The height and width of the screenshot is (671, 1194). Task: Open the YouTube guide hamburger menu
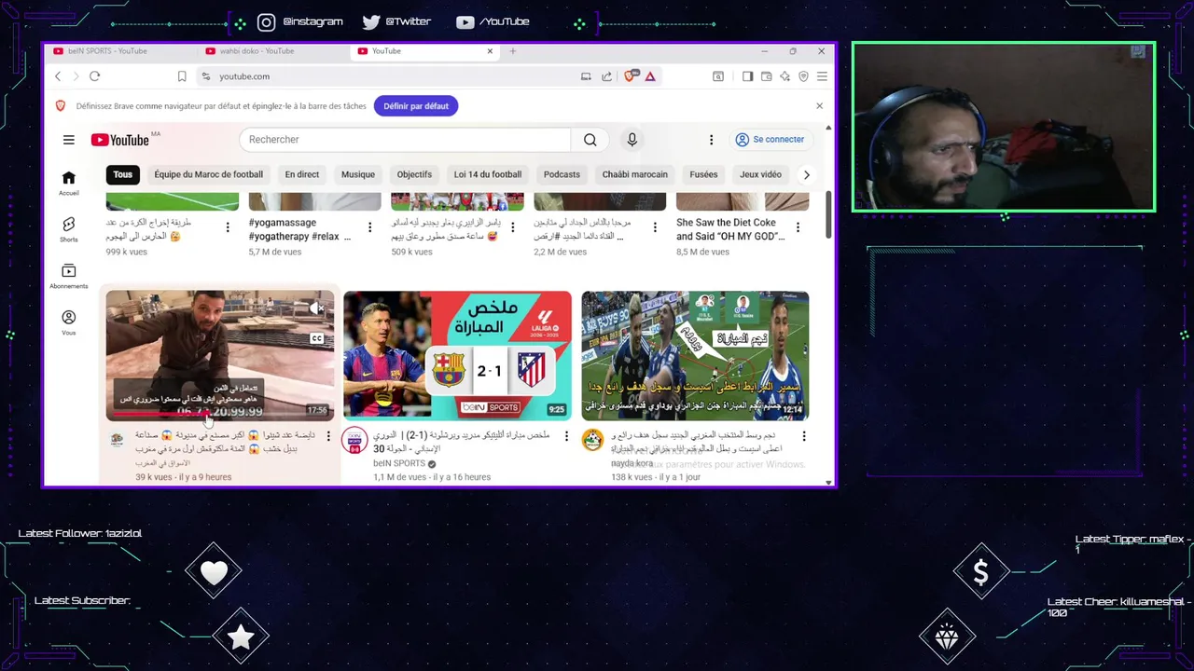[x=68, y=140]
